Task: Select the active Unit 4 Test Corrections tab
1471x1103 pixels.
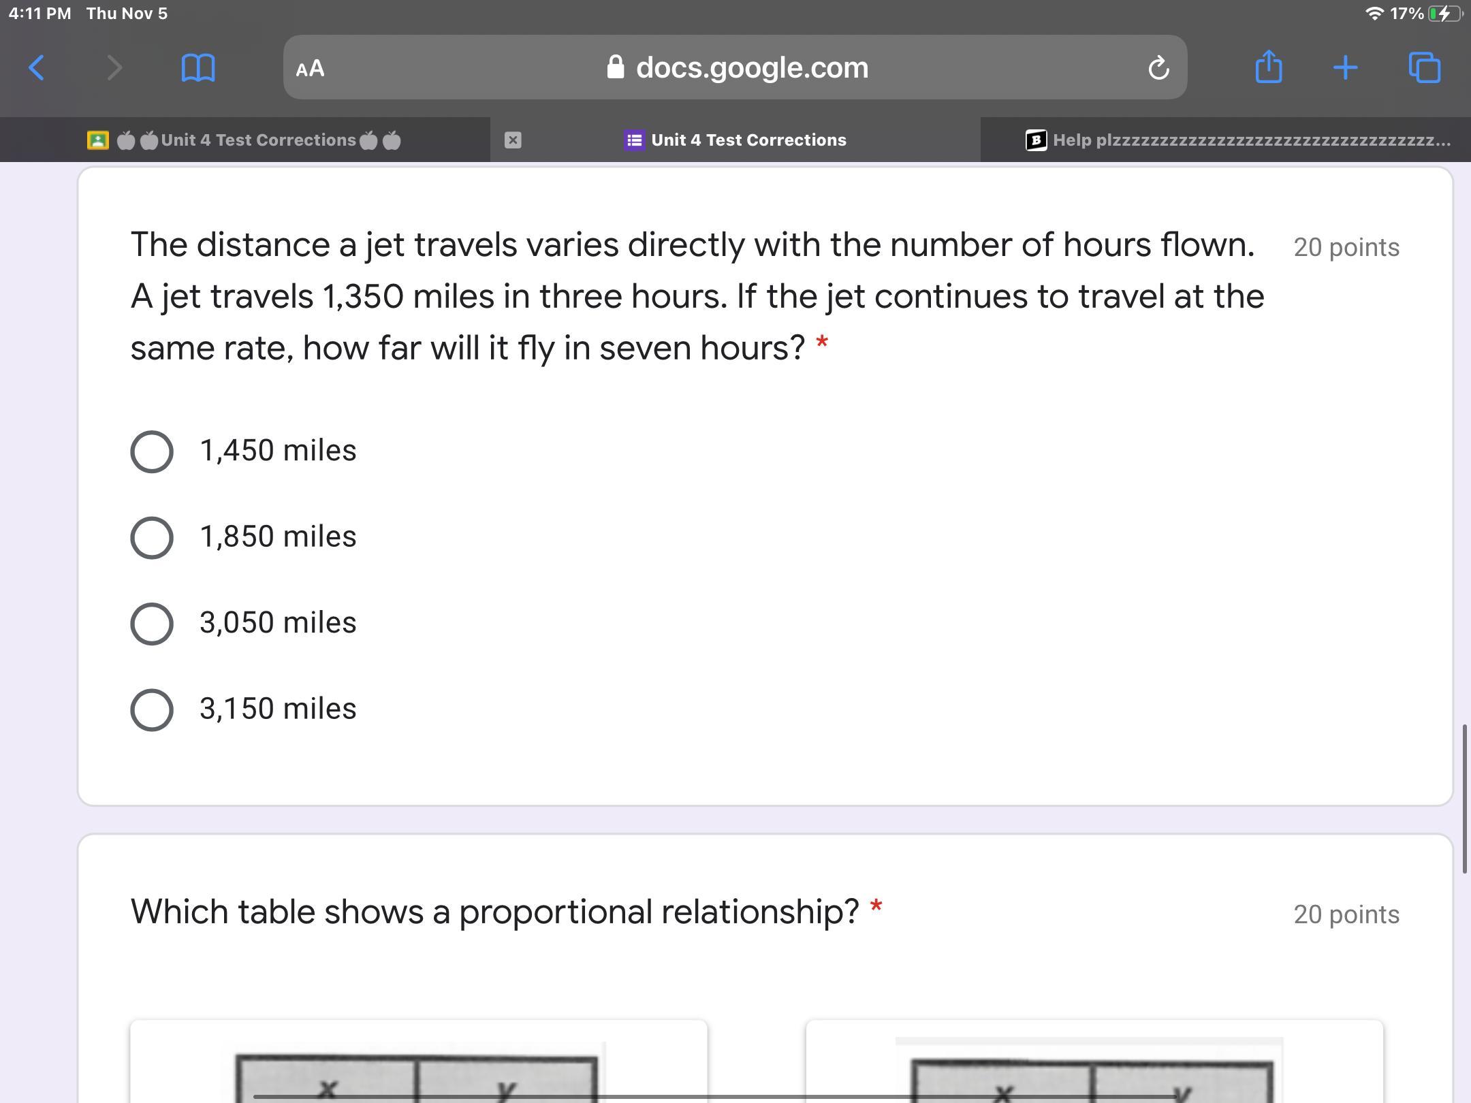Action: [x=748, y=140]
